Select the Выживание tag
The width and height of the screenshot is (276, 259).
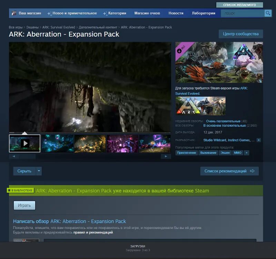tap(208, 153)
